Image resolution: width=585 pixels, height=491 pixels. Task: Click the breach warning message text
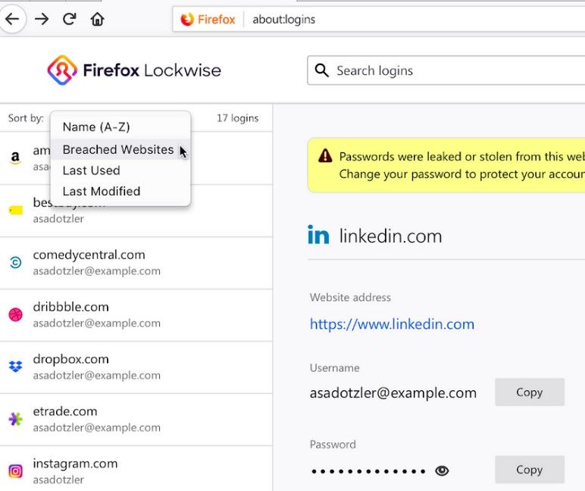click(x=462, y=165)
